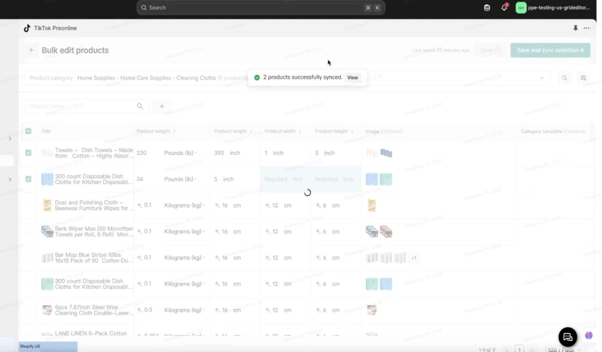Expand the Product category dropdown
Image resolution: width=602 pixels, height=352 pixels.
pyautogui.click(x=542, y=78)
